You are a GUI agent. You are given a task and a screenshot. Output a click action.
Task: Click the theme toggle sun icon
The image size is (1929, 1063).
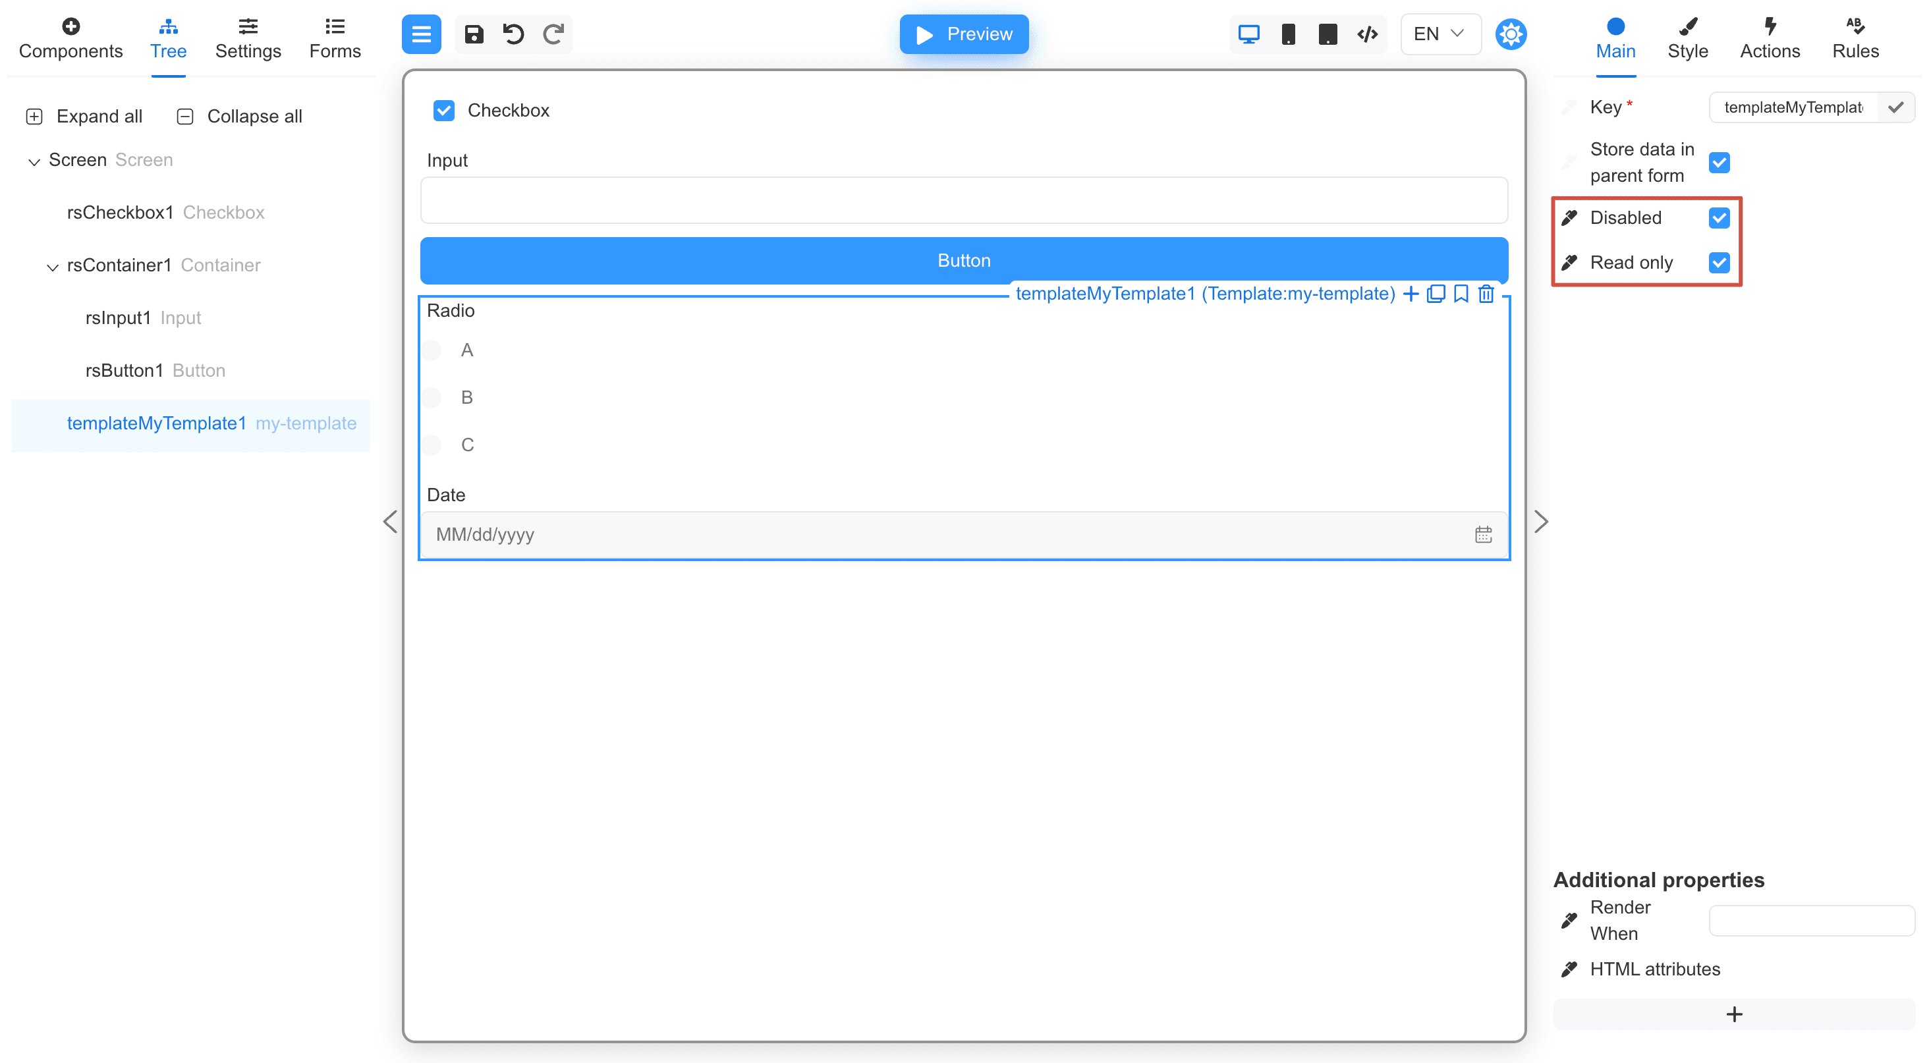(1511, 34)
